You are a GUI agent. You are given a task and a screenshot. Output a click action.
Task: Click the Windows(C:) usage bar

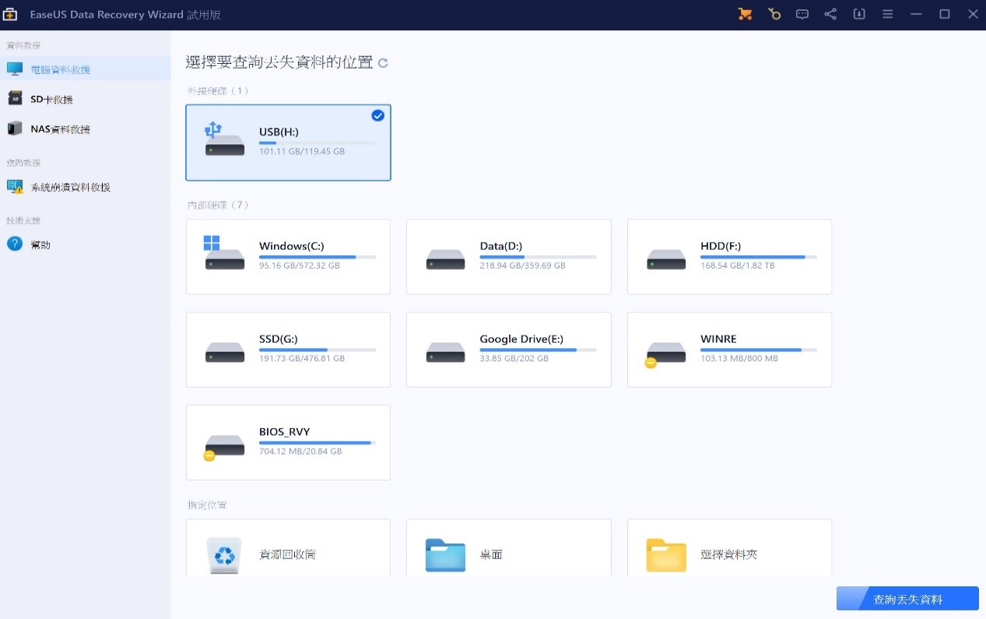click(318, 257)
